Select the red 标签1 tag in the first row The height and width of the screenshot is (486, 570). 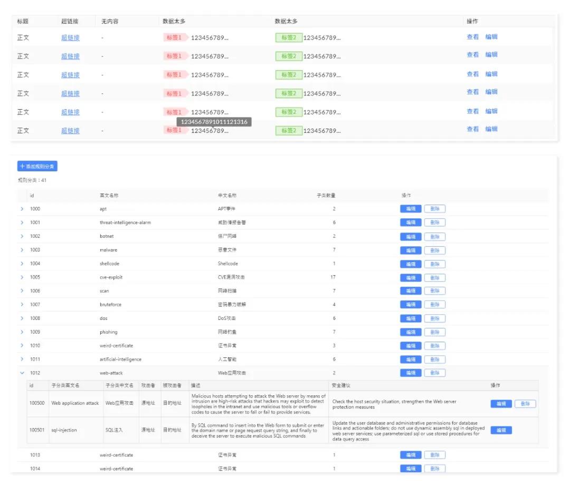click(x=174, y=37)
